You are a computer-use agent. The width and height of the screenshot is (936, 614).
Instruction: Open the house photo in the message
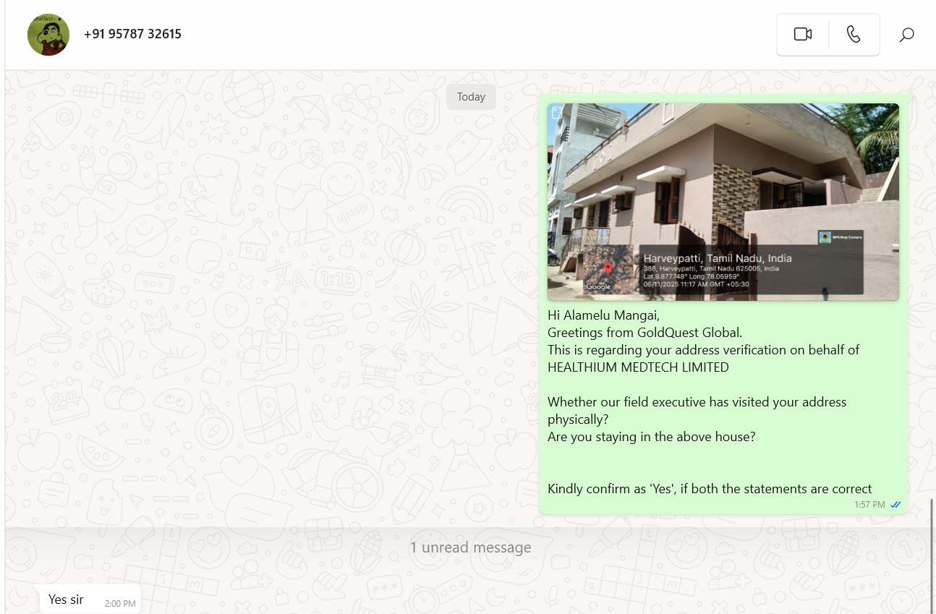723,202
